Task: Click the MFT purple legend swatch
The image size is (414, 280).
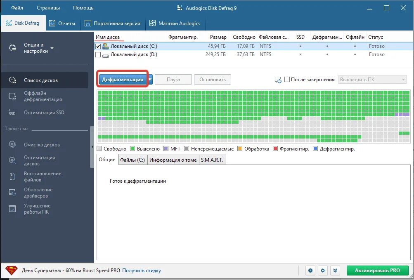Action: (x=166, y=148)
